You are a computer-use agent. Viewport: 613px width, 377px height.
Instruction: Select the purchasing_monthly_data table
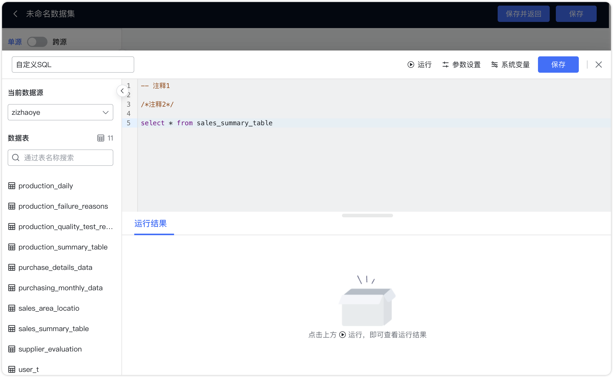(x=60, y=288)
